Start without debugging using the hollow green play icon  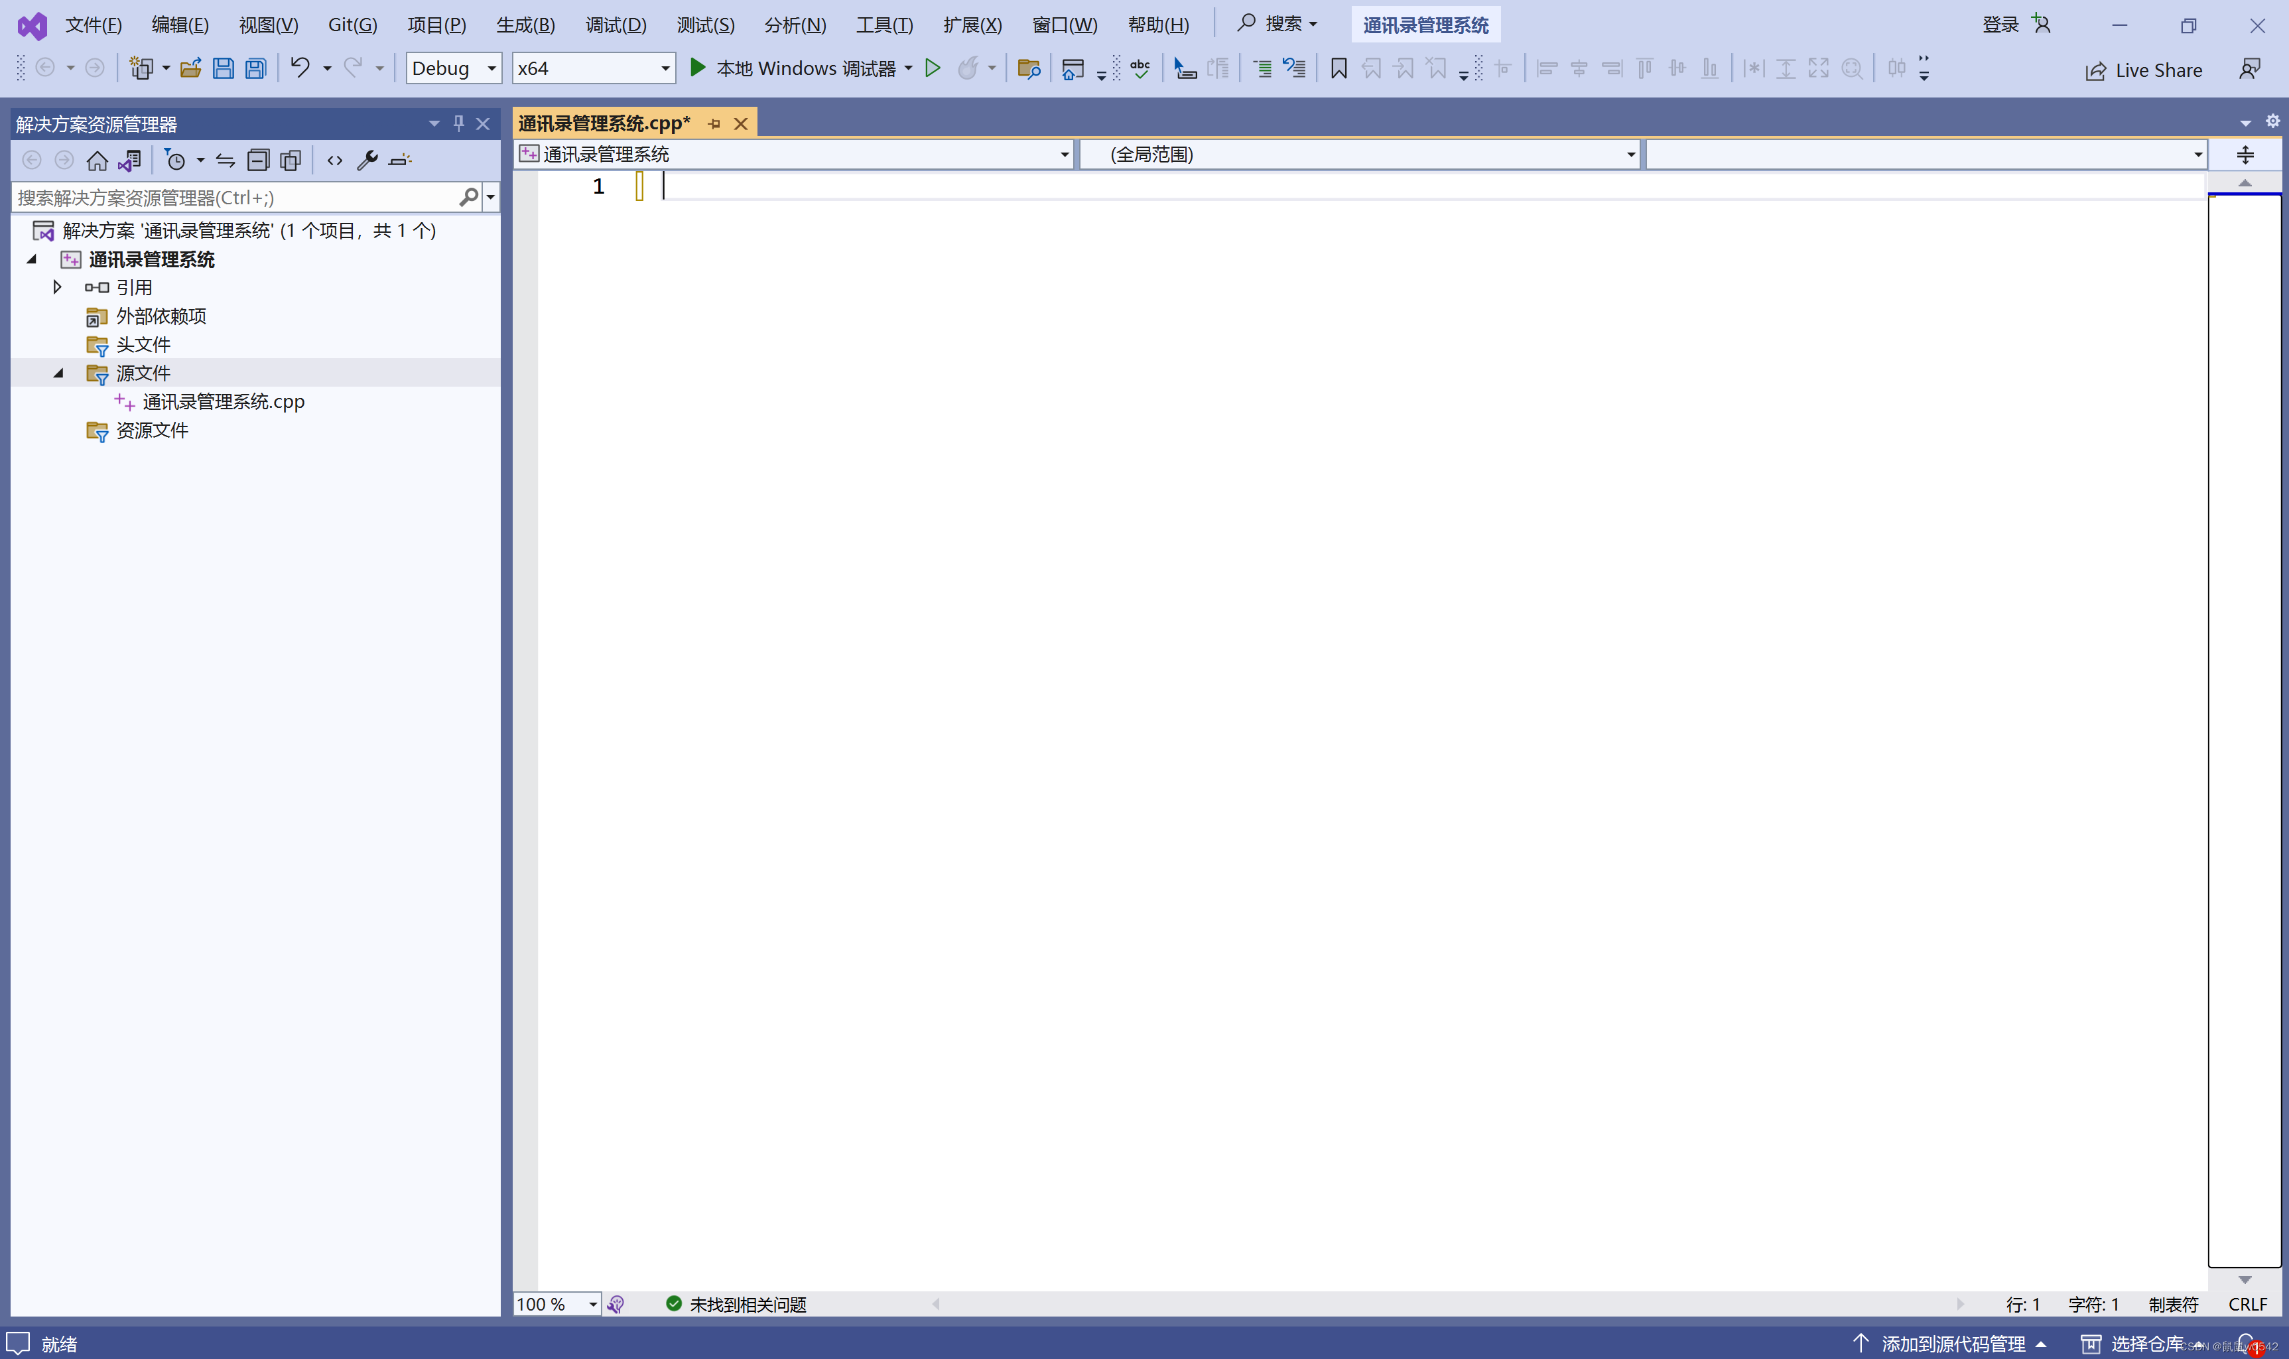click(x=932, y=68)
